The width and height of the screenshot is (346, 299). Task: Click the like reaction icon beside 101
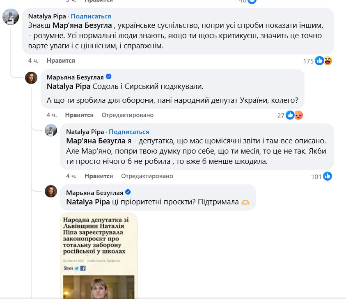click(327, 176)
